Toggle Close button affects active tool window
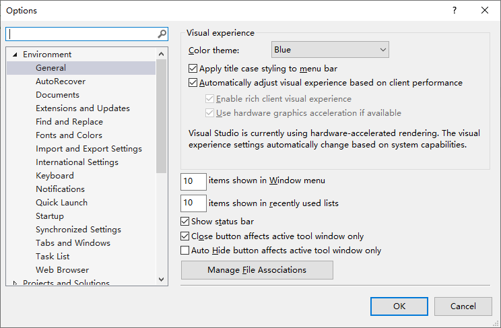The height and width of the screenshot is (328, 501). click(185, 236)
